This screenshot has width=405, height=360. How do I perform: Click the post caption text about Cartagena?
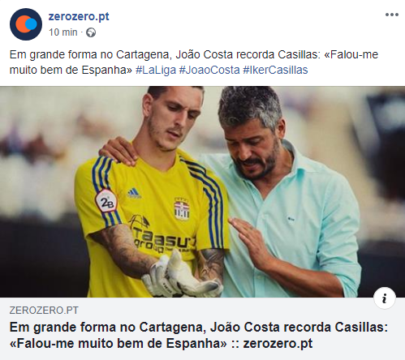tap(194, 62)
